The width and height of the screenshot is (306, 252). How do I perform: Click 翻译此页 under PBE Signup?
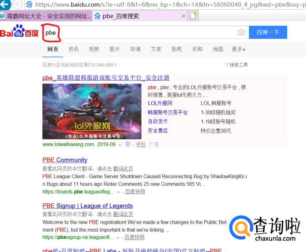point(123,214)
